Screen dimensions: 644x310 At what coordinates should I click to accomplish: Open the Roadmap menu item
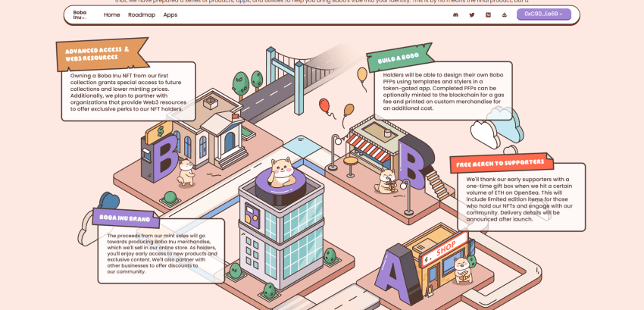point(142,15)
